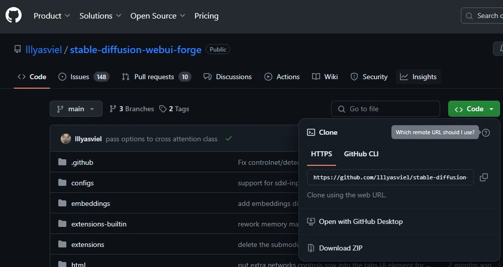503x267 pixels.
Task: Click the repository icon beside lllyasviel
Action: [x=17, y=49]
